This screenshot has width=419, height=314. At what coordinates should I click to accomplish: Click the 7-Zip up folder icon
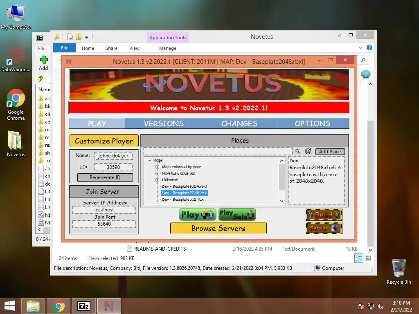[41, 78]
